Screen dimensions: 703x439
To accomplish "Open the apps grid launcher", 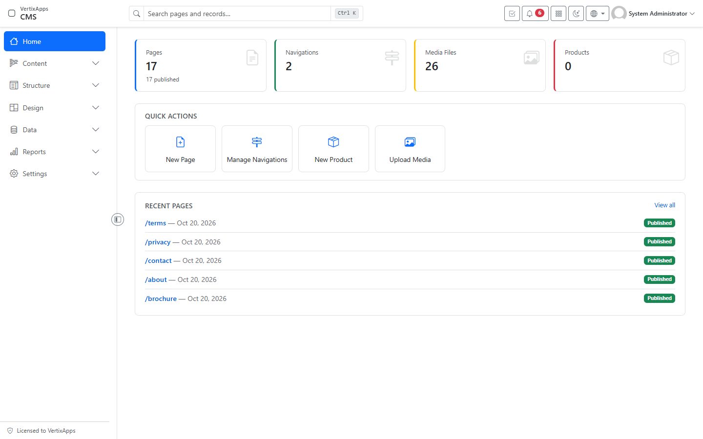I will tap(558, 14).
